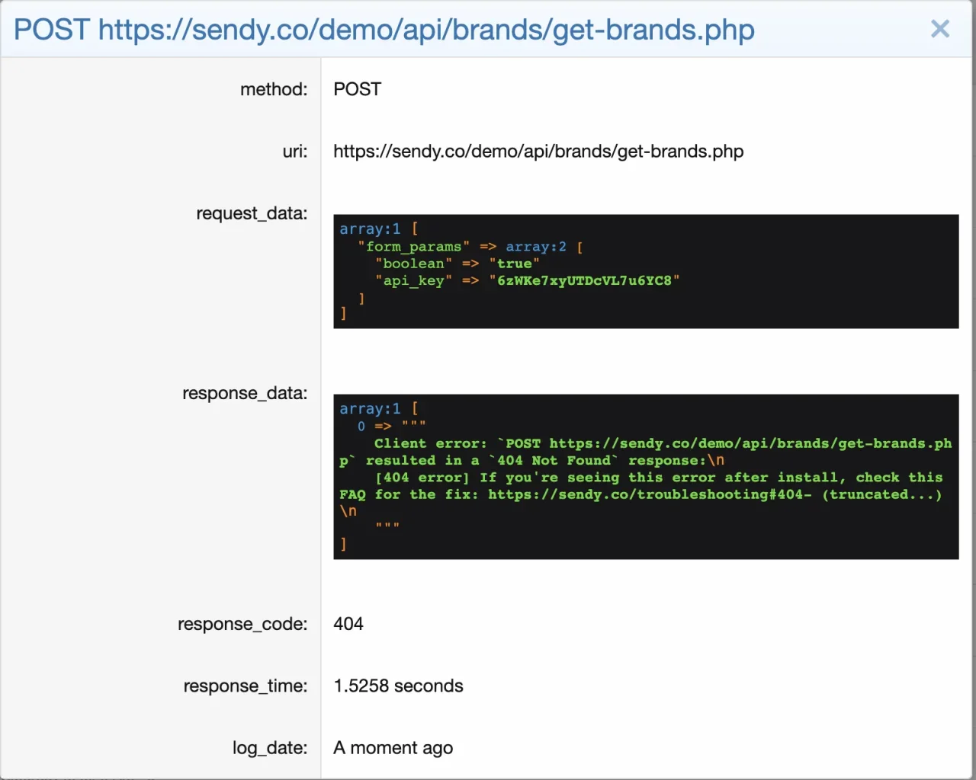Click the 'response_data:' label
The width and height of the screenshot is (976, 780).
(245, 393)
